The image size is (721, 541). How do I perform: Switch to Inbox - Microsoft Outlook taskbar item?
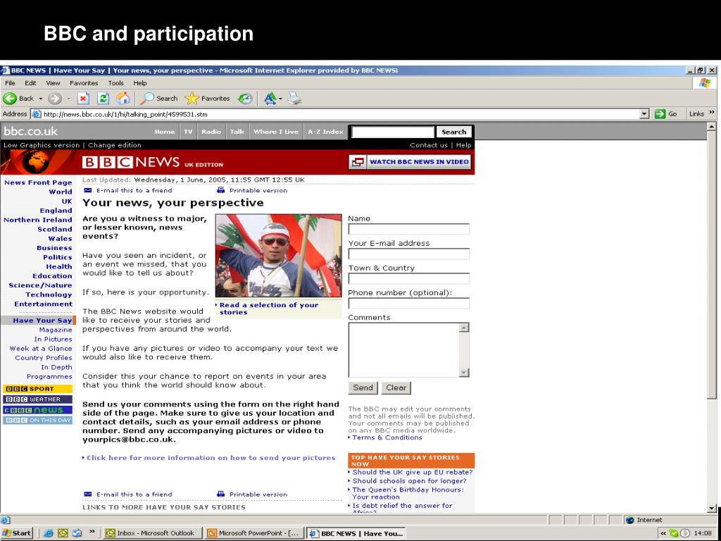pyautogui.click(x=151, y=533)
